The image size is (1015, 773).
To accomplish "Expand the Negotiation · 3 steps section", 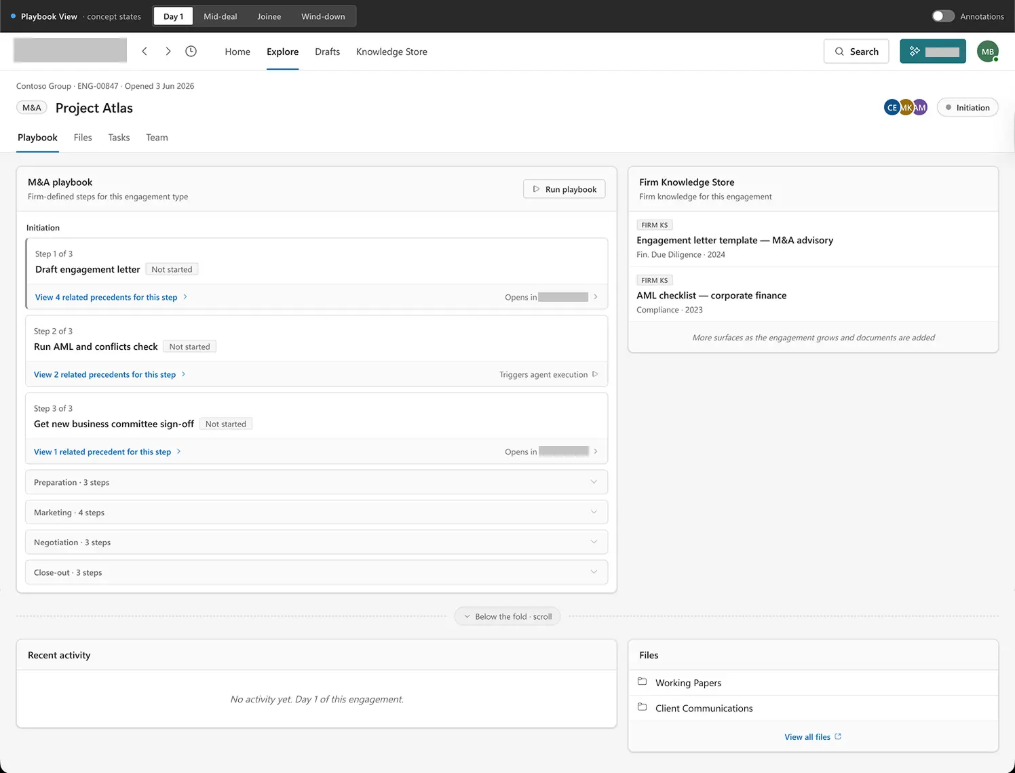I will tap(316, 542).
